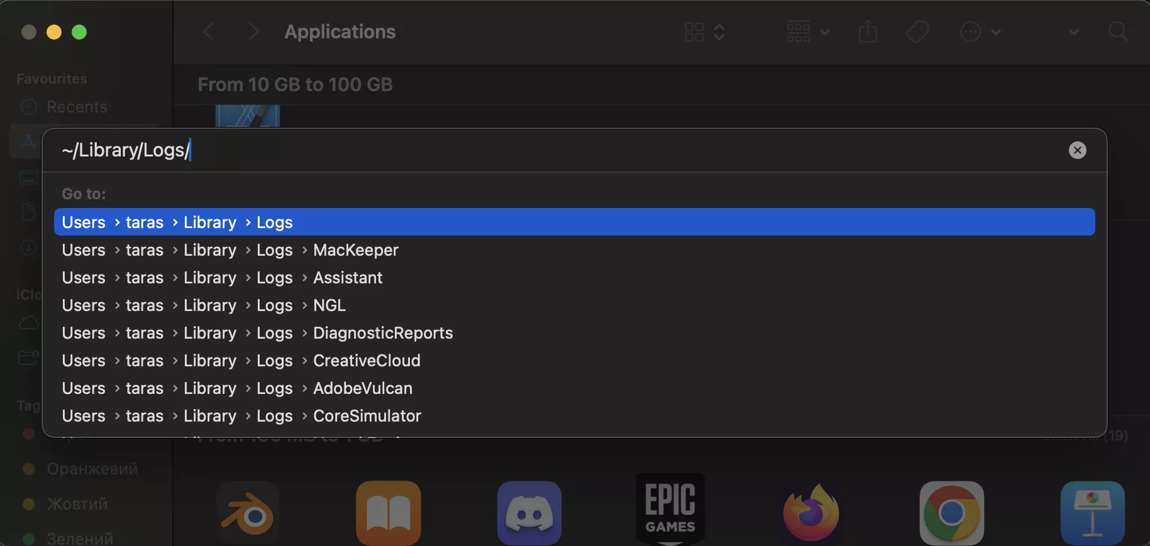The width and height of the screenshot is (1150, 546).
Task: Launch the Firefox app icon
Action: click(x=811, y=513)
